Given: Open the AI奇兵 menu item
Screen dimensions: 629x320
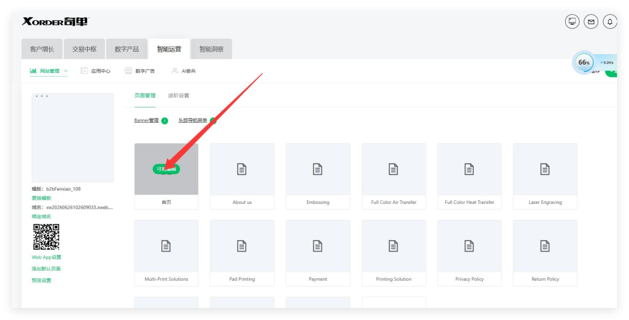Looking at the screenshot, I should [x=189, y=71].
